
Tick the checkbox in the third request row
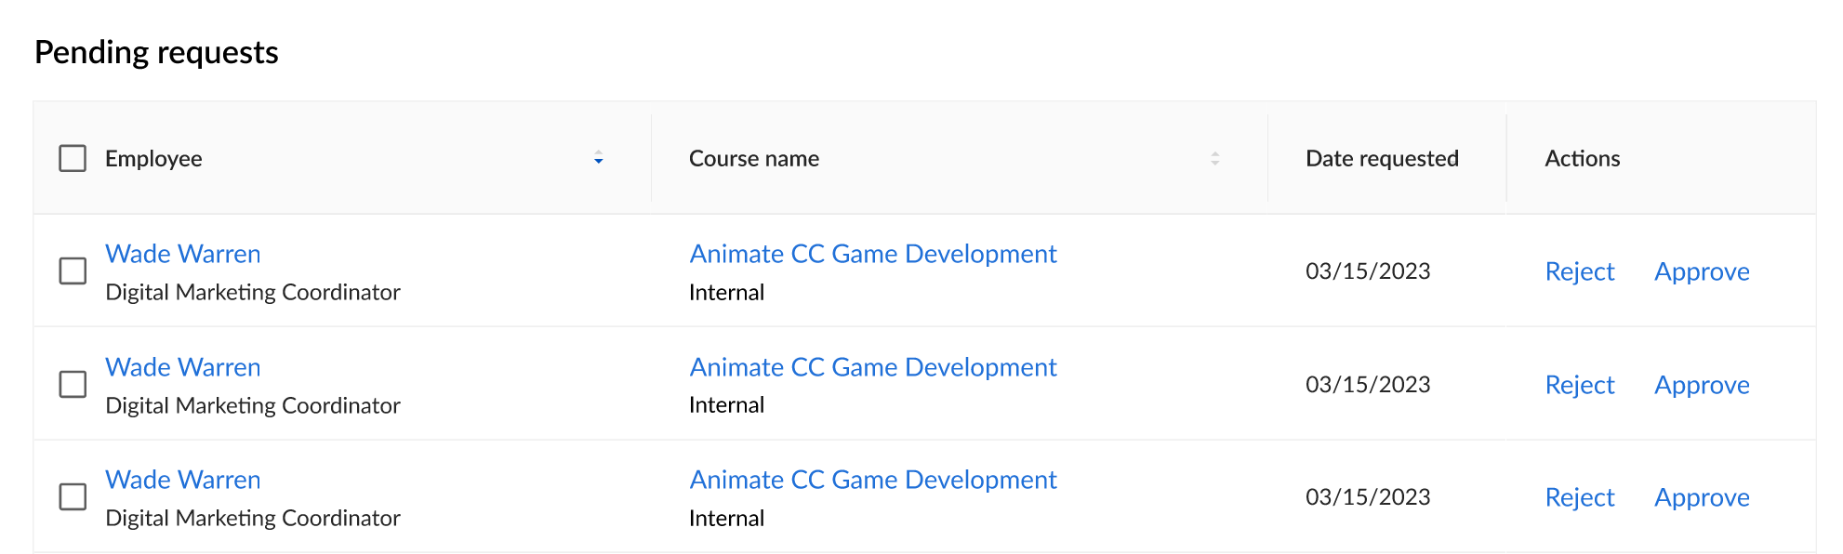point(73,497)
